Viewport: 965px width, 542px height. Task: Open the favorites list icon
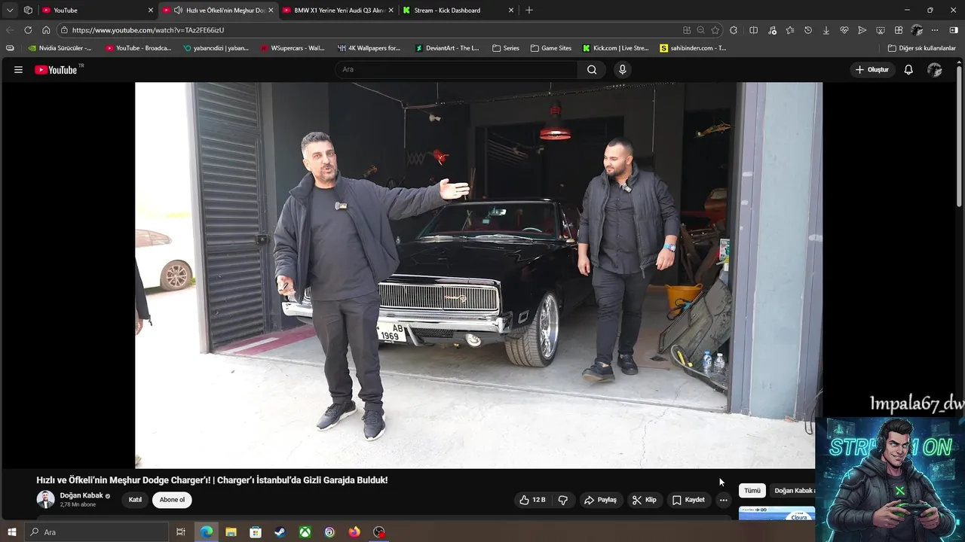[x=790, y=30]
